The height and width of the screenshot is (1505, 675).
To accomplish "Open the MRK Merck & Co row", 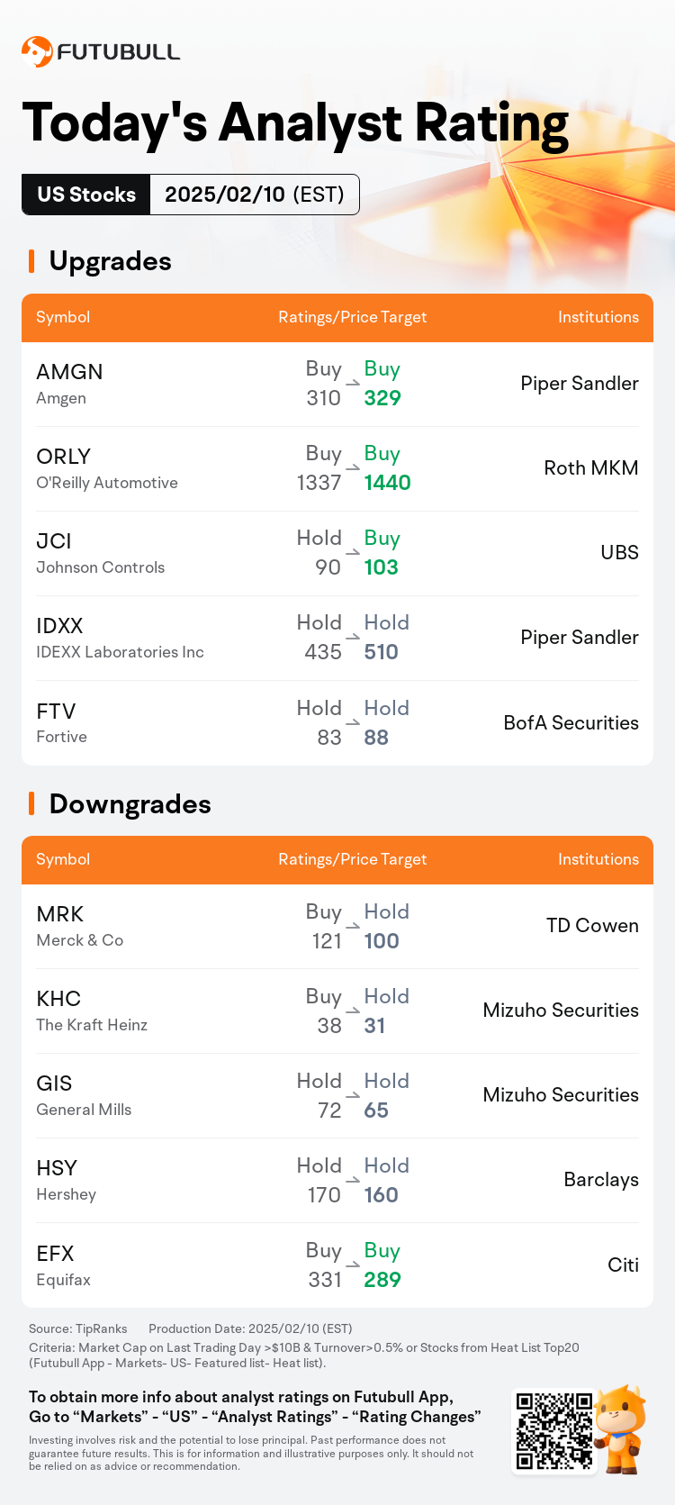I will coord(337,927).
